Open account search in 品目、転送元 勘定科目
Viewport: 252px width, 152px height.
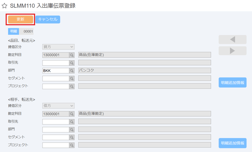pos(72,55)
